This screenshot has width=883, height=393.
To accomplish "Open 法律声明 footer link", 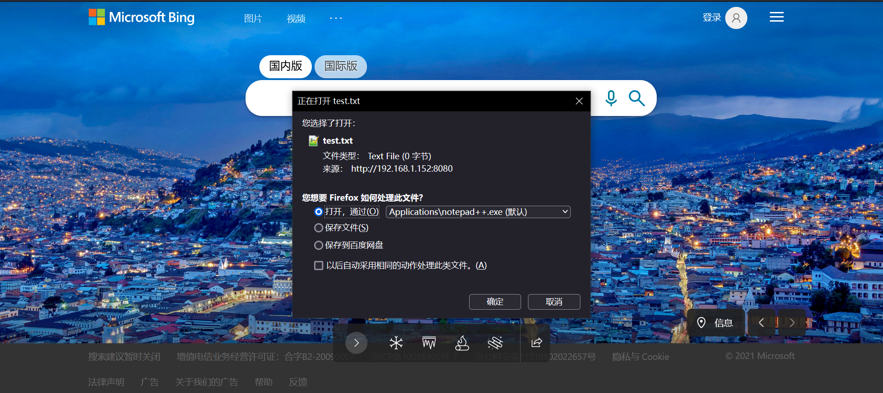I will click(106, 382).
